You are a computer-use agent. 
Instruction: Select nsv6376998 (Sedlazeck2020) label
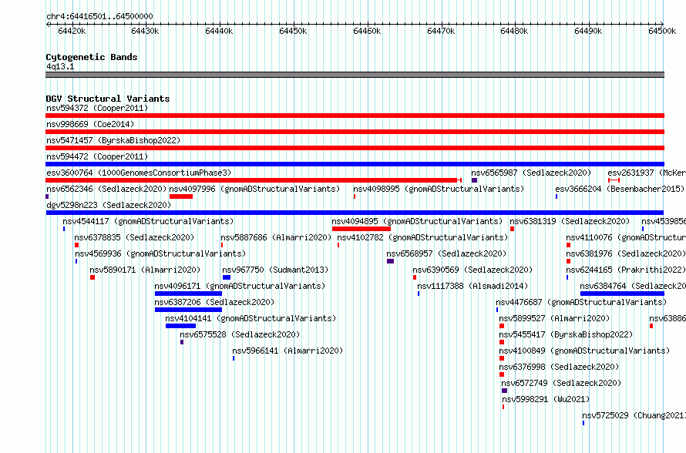pyautogui.click(x=559, y=367)
